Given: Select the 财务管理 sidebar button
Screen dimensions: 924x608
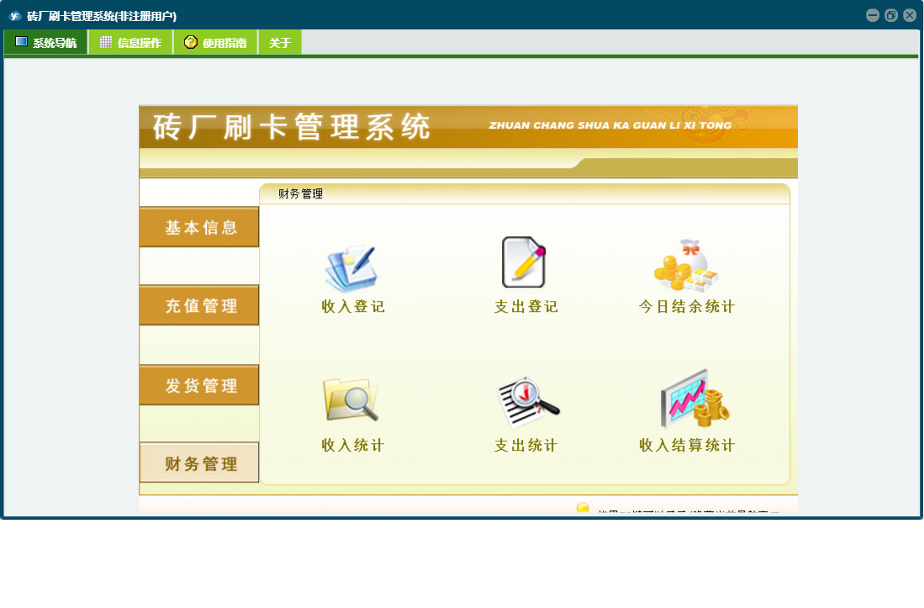Looking at the screenshot, I should (199, 463).
